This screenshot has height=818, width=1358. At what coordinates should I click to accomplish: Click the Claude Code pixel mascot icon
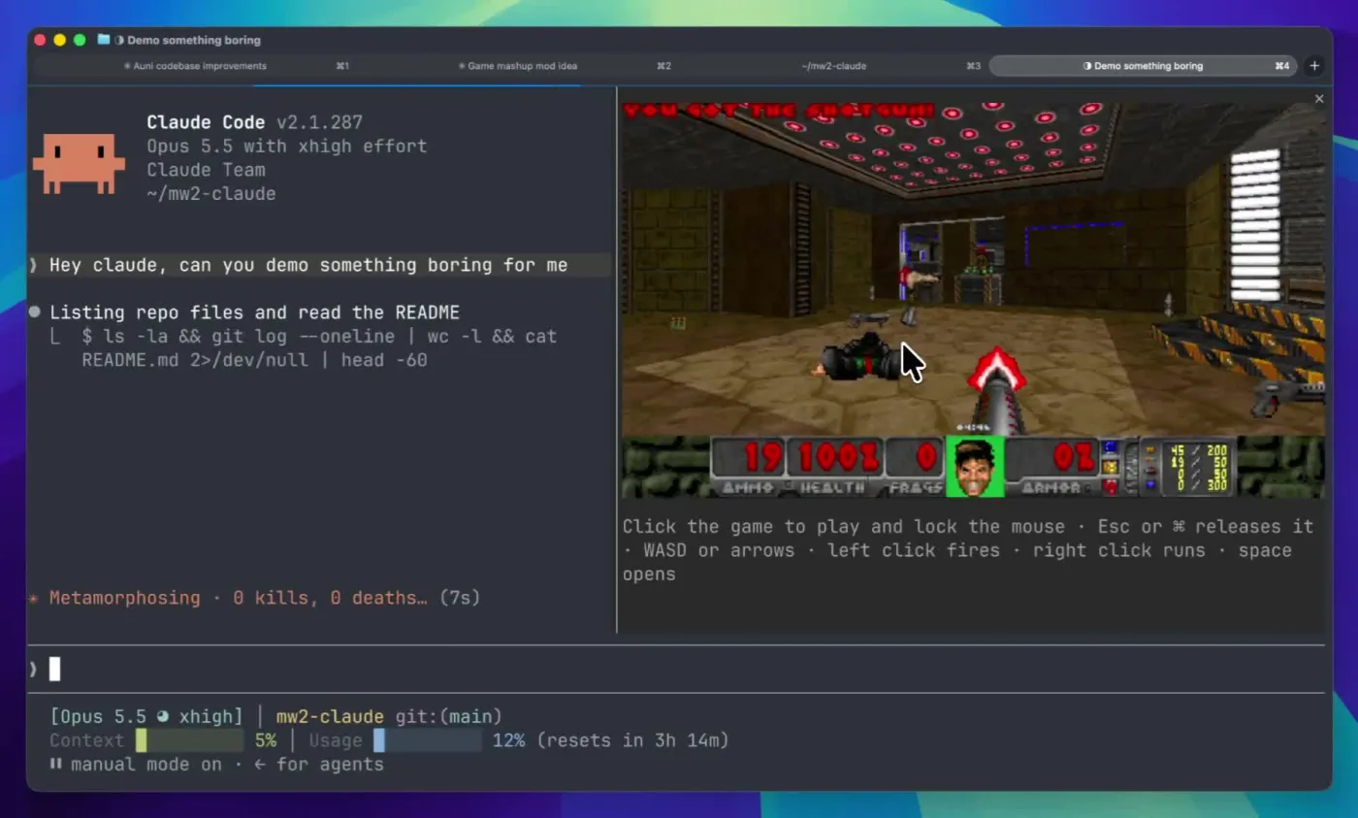79,162
